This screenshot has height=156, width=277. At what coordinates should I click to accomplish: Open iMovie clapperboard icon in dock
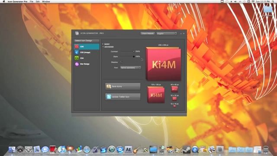(103, 149)
